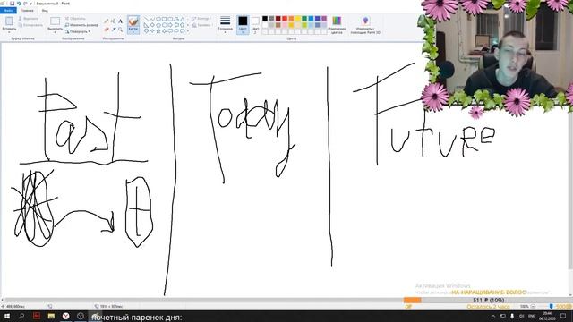573x322 pixels.
Task: Click Edit with Paint 3D icon
Action: 365,21
